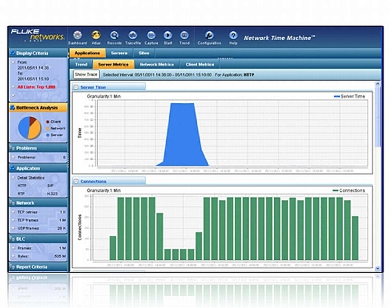Click the UDP frames row
391x308 pixels.
pyautogui.click(x=39, y=228)
